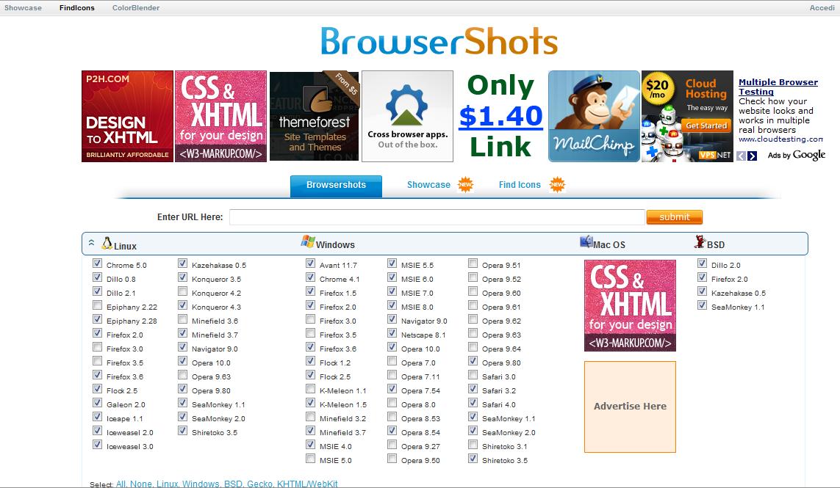Uncheck Kazehakase 0.5 under BSD

click(703, 291)
